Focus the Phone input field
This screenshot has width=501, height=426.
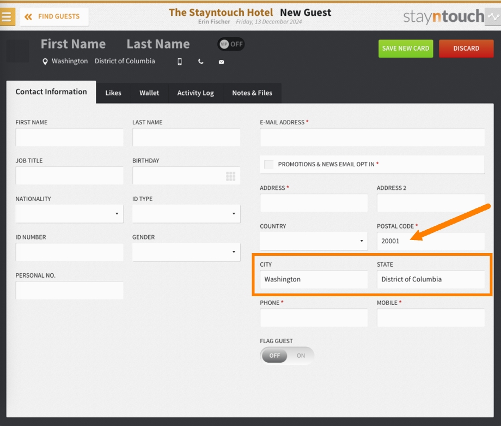(x=314, y=317)
